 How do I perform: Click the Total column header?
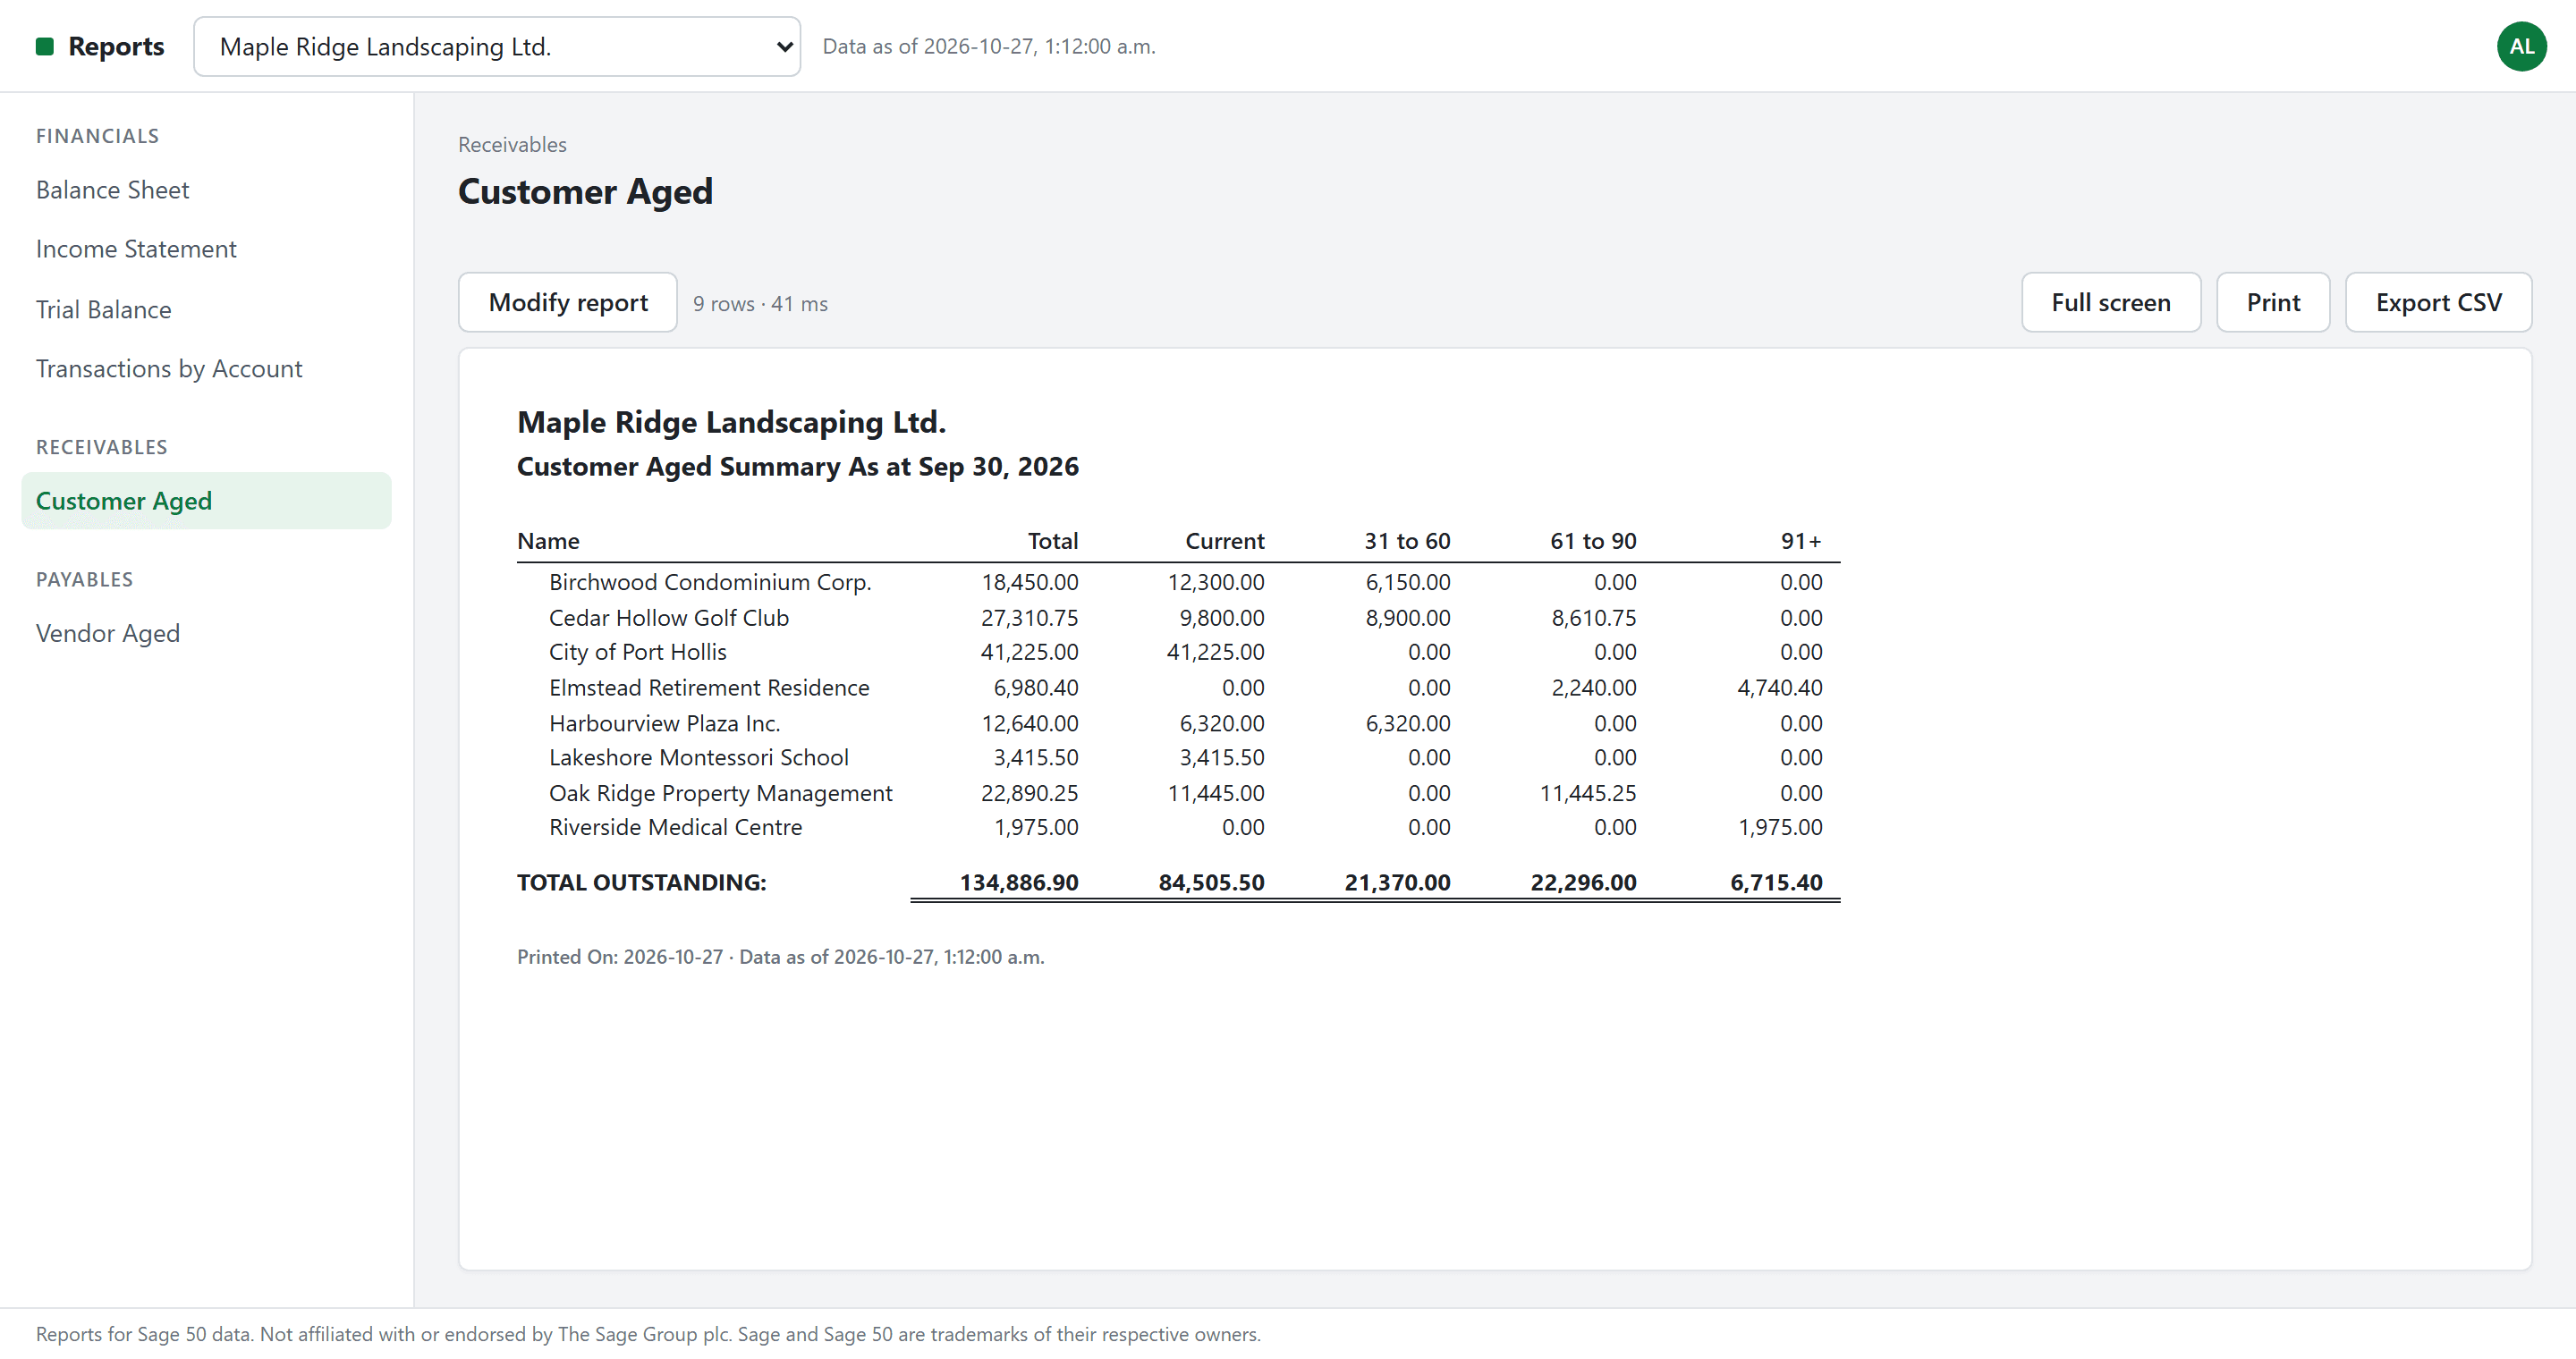(x=1053, y=541)
